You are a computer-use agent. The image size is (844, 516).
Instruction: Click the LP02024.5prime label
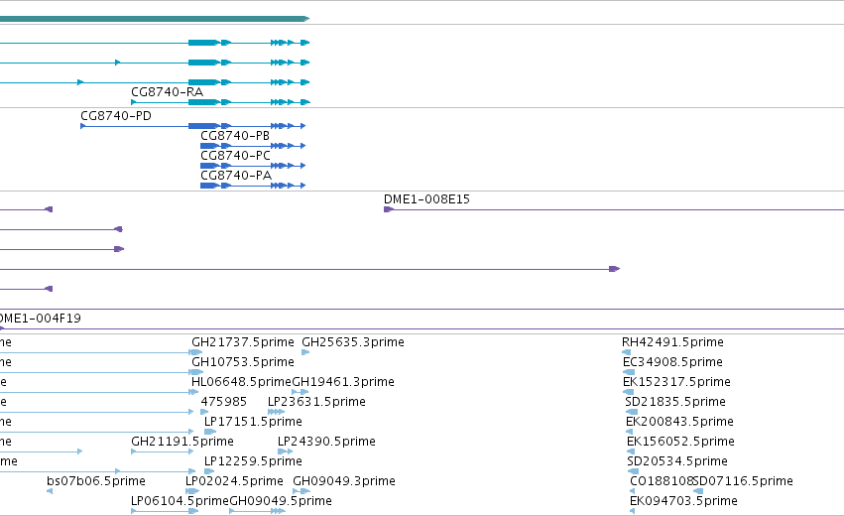coord(234,481)
